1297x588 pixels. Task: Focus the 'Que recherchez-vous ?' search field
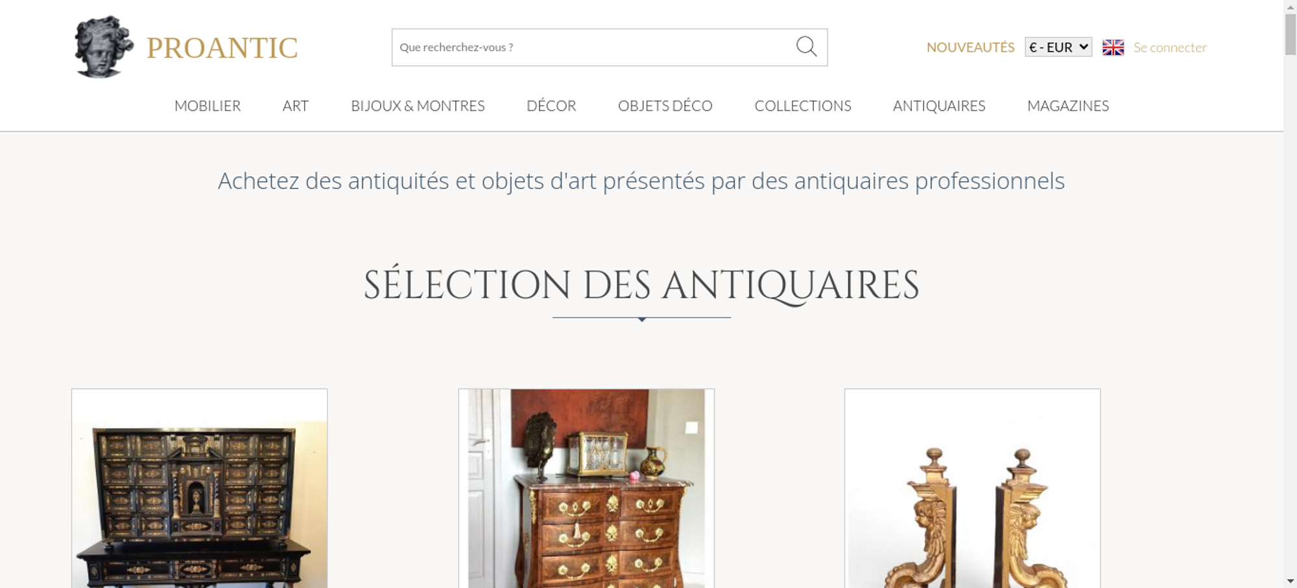pos(593,47)
